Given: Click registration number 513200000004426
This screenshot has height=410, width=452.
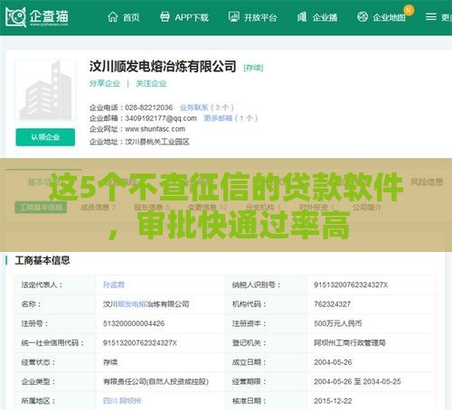Looking at the screenshot, I should (x=134, y=323).
